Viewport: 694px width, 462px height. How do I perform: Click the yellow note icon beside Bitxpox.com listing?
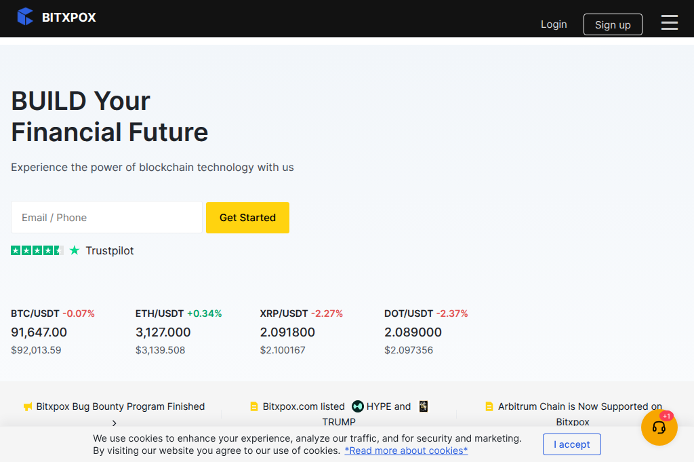pos(253,406)
